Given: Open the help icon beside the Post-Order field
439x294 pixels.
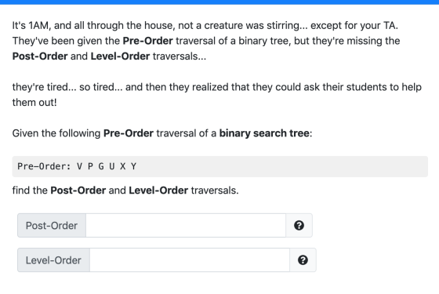Looking at the screenshot, I should pos(299,226).
